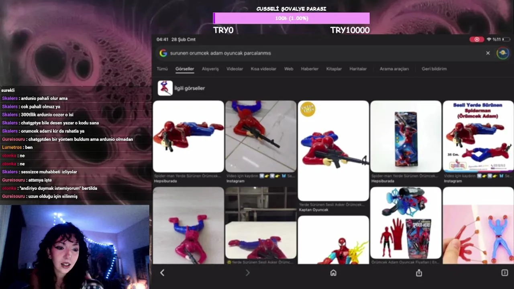The image size is (514, 289).
Task: Click the Geri bildirim link
Action: (434, 69)
